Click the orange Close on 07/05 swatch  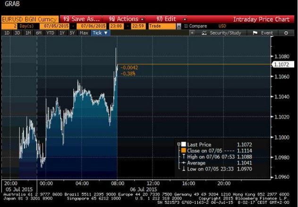coord(184,151)
